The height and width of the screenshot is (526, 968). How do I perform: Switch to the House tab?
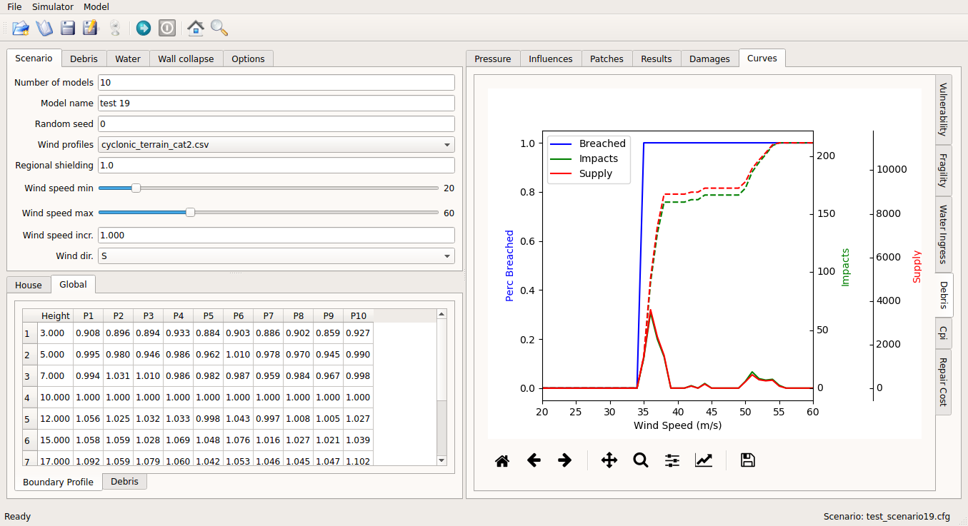[x=29, y=285]
